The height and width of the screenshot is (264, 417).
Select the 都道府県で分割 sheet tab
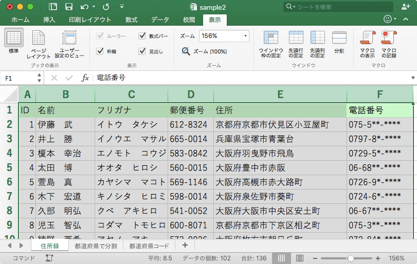96,246
